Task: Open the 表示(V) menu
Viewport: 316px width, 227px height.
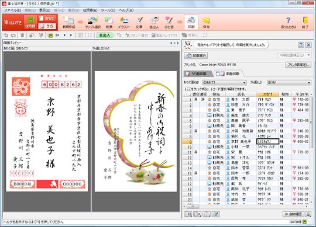Action: pos(44,11)
